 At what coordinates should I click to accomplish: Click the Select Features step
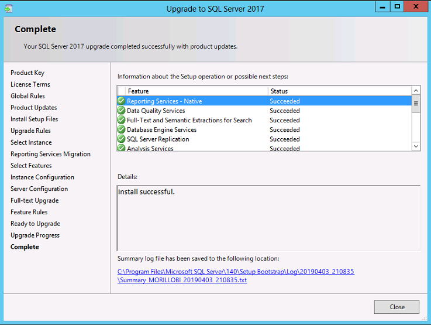pyautogui.click(x=31, y=166)
